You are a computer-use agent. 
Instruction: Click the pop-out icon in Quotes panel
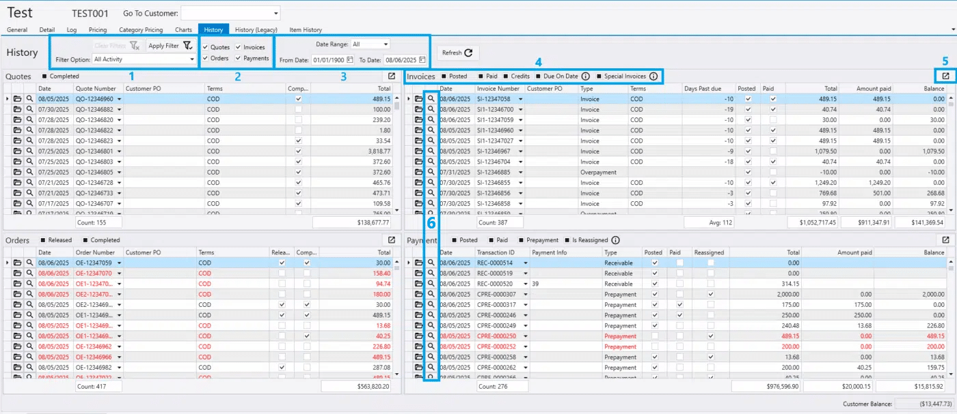(x=391, y=76)
